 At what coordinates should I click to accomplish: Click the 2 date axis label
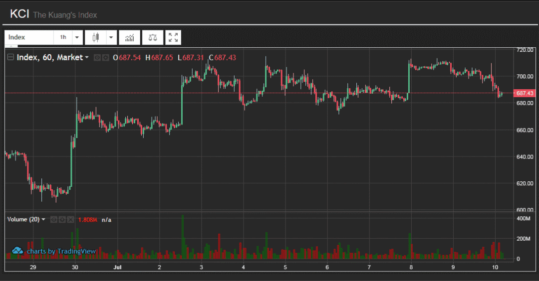click(x=159, y=267)
